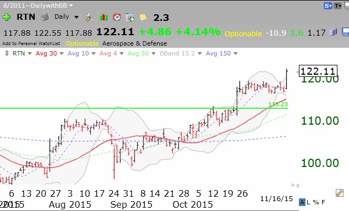Click the 1.17 value in header
Image resolution: width=349 pixels, height=211 pixels.
(x=317, y=33)
